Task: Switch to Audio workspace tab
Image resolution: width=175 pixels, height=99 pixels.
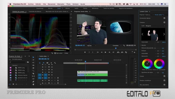Action: (76, 8)
